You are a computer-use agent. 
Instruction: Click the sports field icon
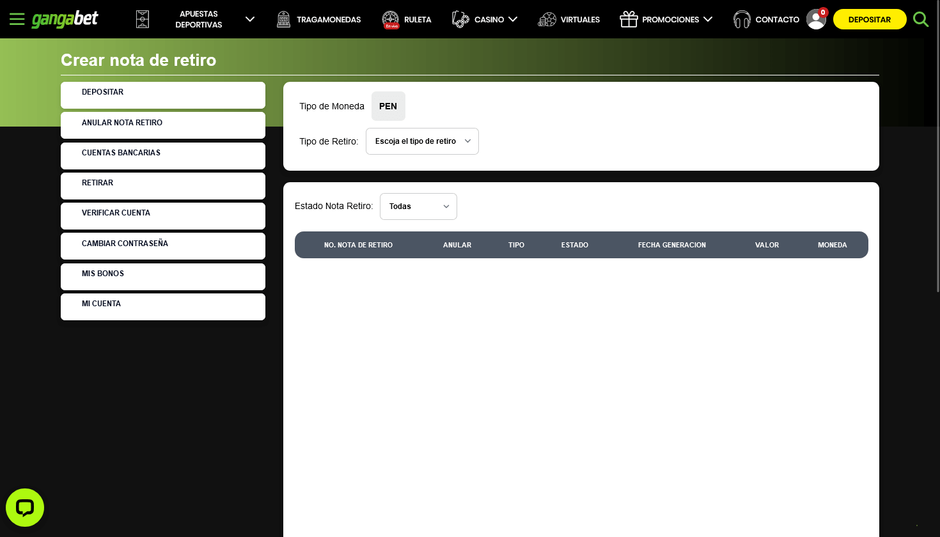tap(143, 19)
